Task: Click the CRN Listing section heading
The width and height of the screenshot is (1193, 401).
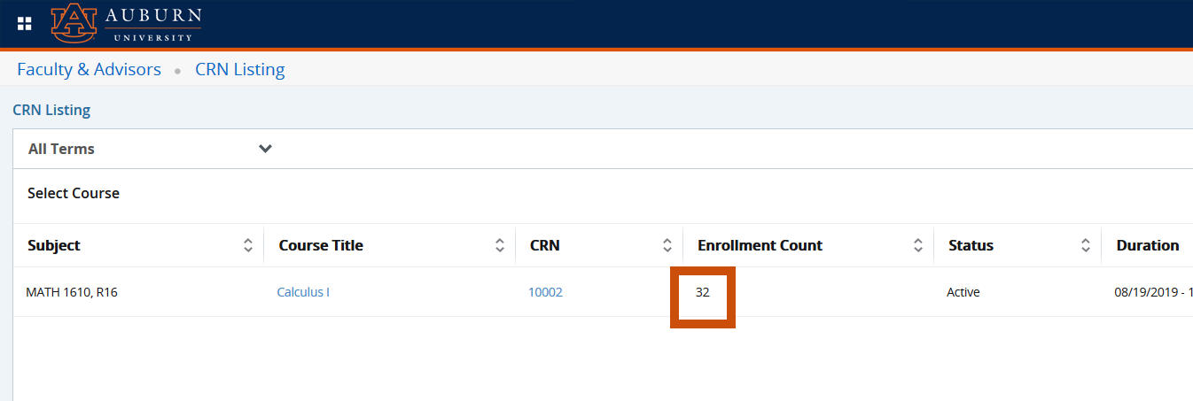Action: [x=51, y=111]
